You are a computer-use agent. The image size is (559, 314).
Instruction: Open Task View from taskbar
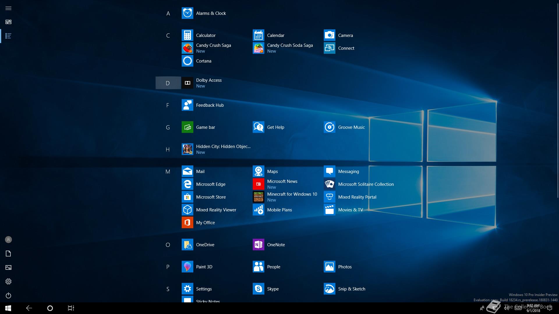click(71, 308)
